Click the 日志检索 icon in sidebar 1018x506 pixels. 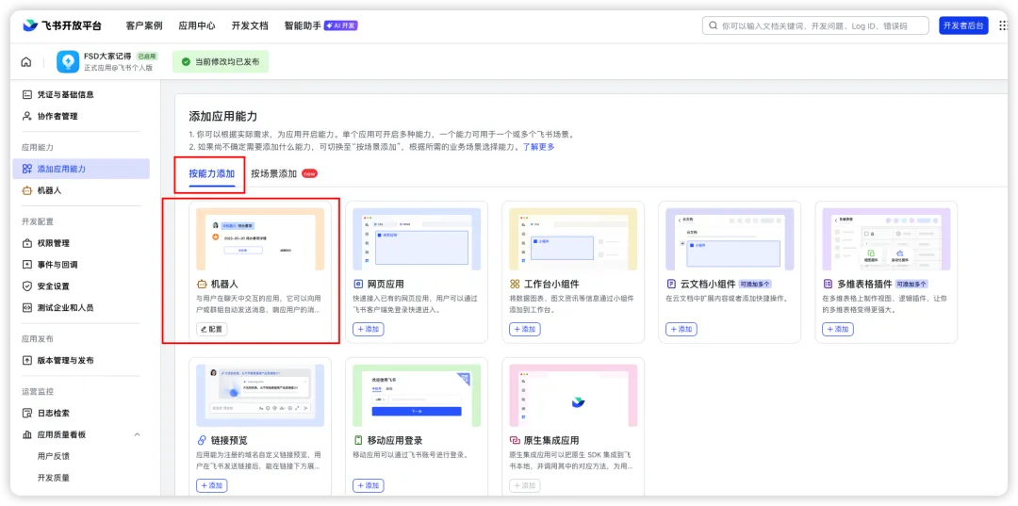point(26,413)
